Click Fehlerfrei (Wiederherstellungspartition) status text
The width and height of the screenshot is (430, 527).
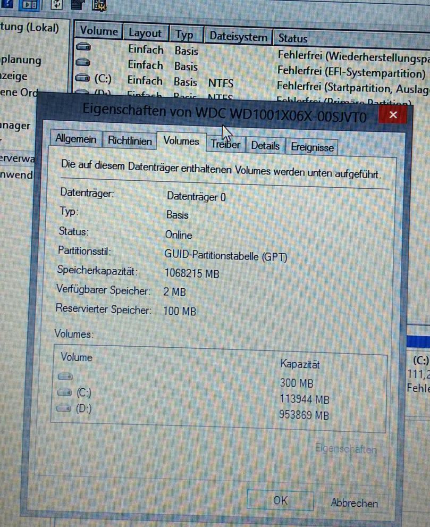[353, 56]
